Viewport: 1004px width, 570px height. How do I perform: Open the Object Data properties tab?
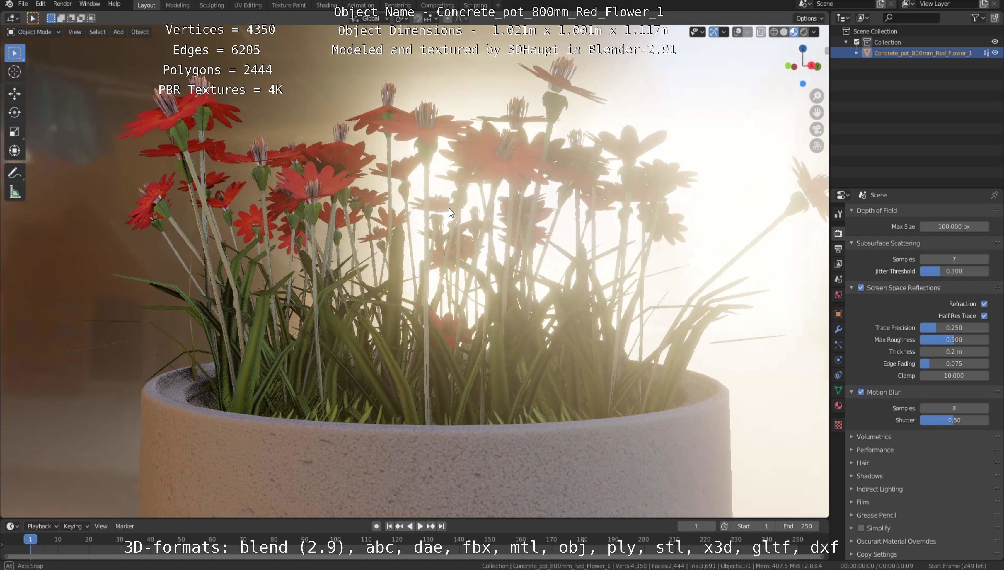pyautogui.click(x=838, y=390)
